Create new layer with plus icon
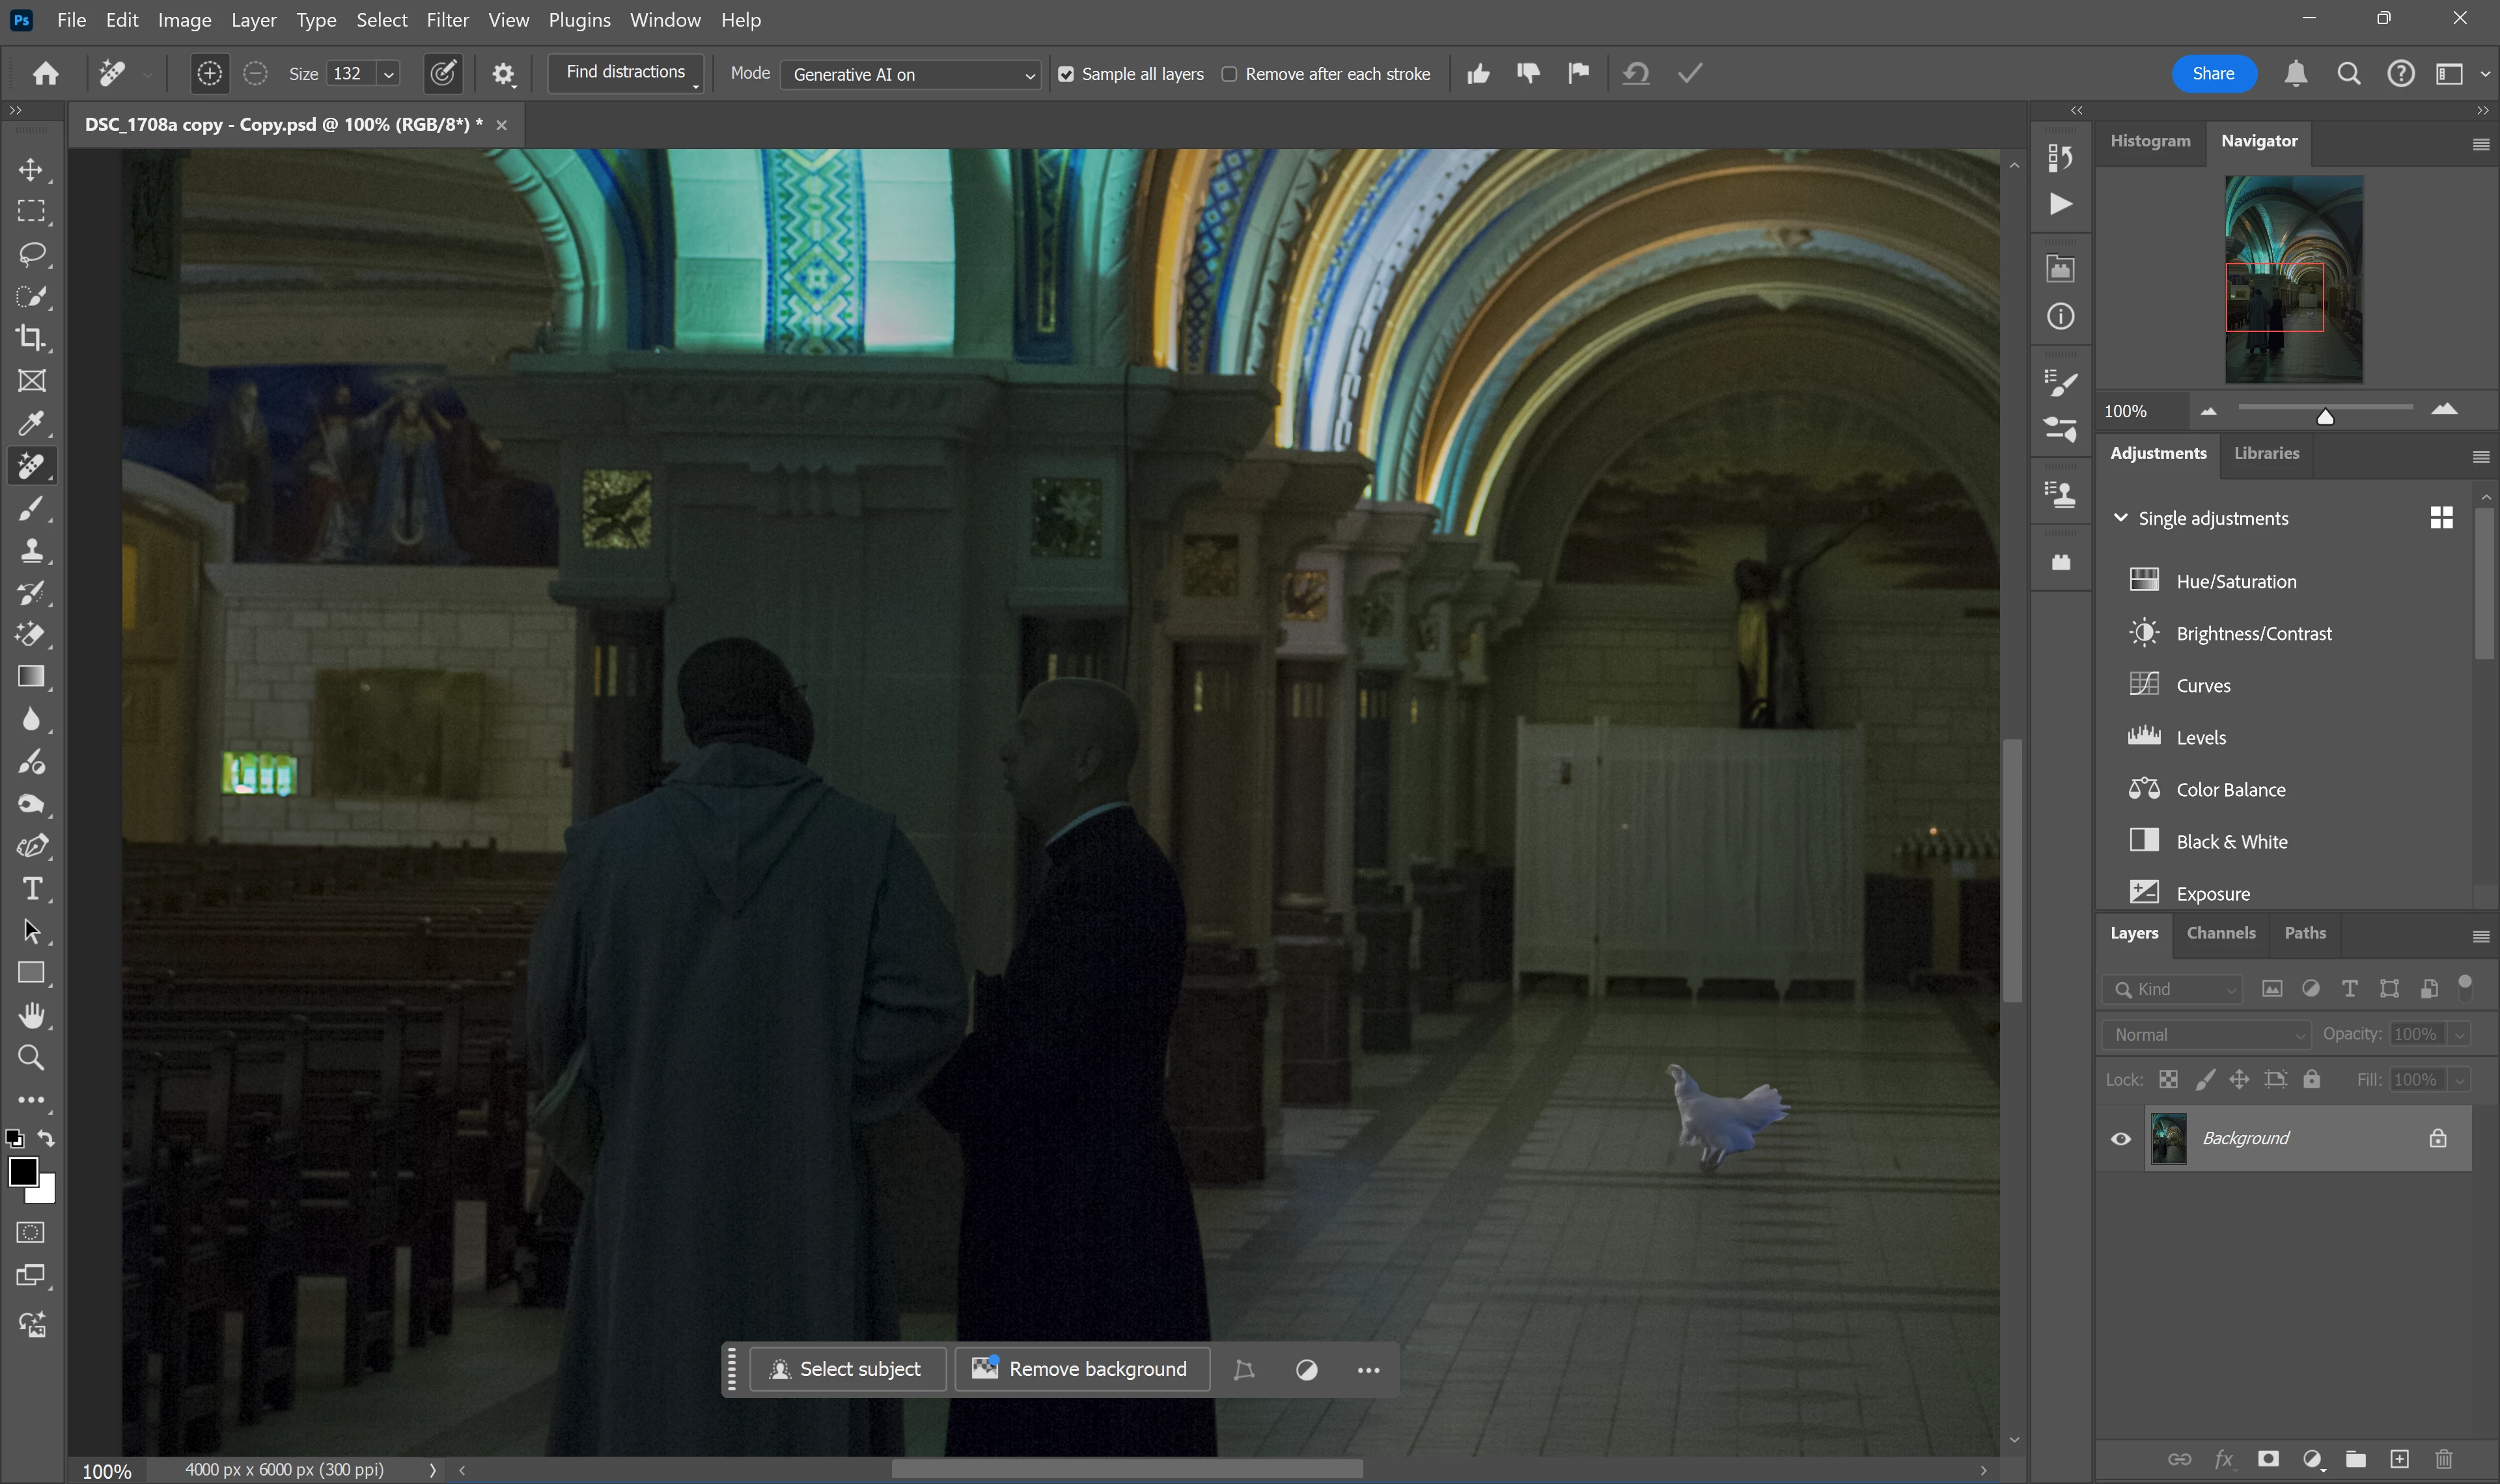 (2399, 1459)
